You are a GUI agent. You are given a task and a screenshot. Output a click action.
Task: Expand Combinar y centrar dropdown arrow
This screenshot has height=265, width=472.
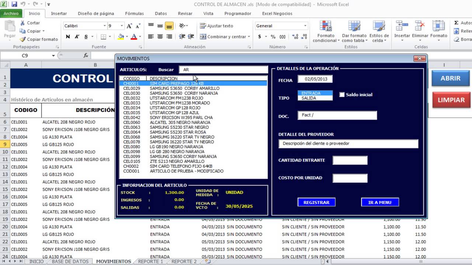click(249, 36)
